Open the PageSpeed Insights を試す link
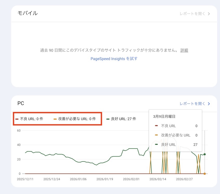This screenshot has height=194, width=220. 114,59
